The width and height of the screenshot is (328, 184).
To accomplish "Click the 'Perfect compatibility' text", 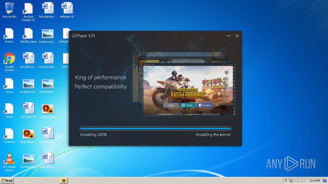I will click(x=101, y=87).
